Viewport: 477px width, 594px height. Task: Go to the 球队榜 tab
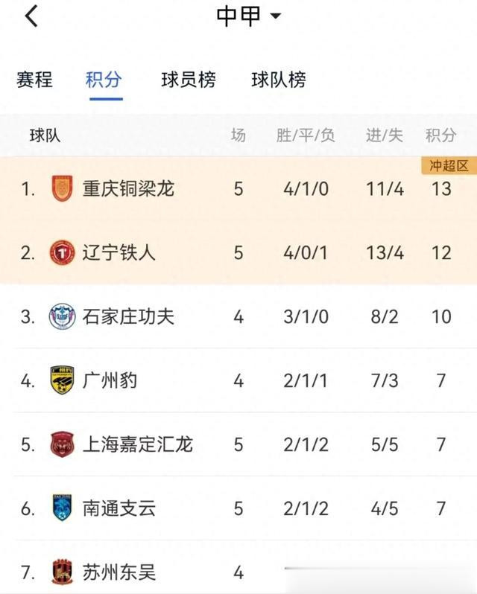[279, 80]
